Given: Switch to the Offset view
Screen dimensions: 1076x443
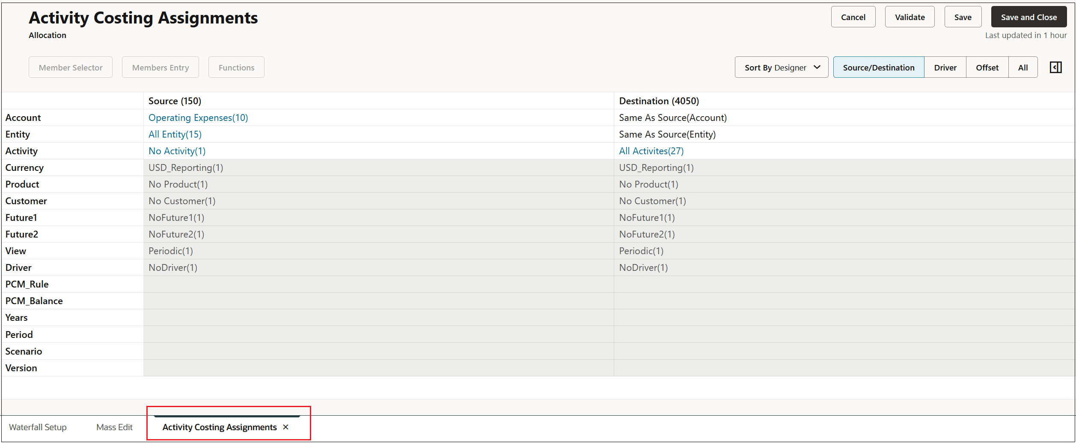Looking at the screenshot, I should pyautogui.click(x=987, y=67).
